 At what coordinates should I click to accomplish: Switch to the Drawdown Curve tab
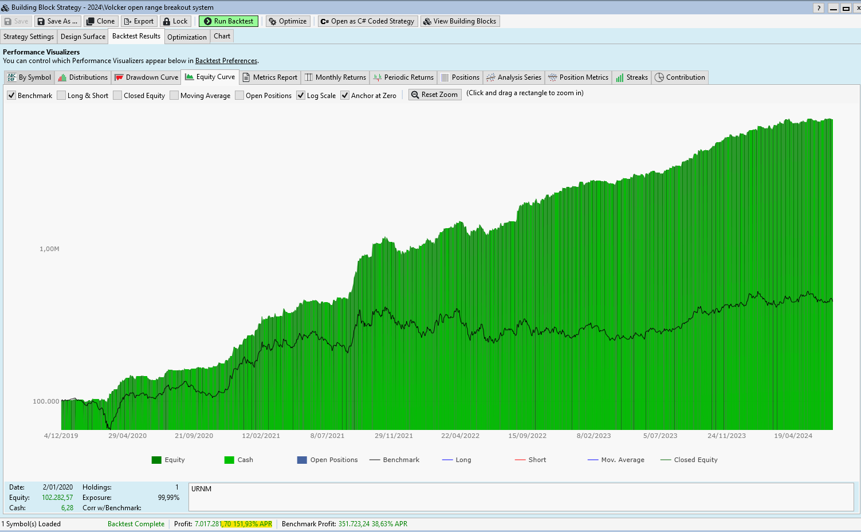(146, 77)
